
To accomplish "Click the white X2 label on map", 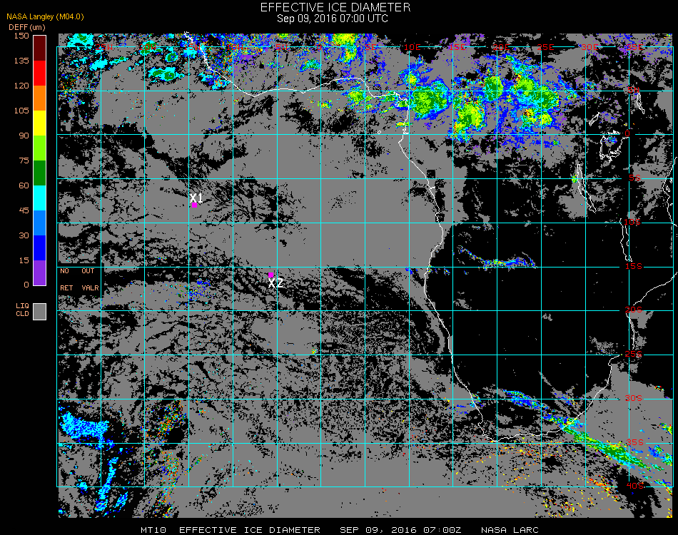I will pos(275,283).
